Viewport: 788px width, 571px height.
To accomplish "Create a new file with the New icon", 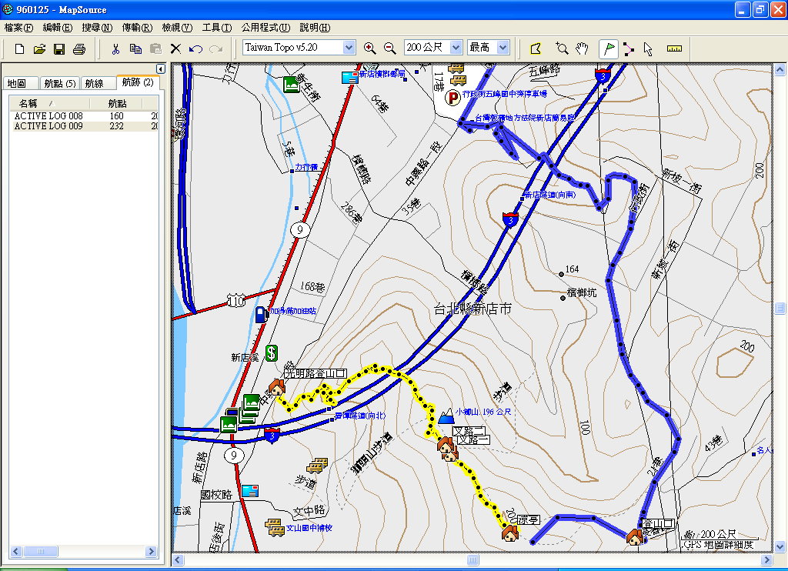I will tap(19, 48).
